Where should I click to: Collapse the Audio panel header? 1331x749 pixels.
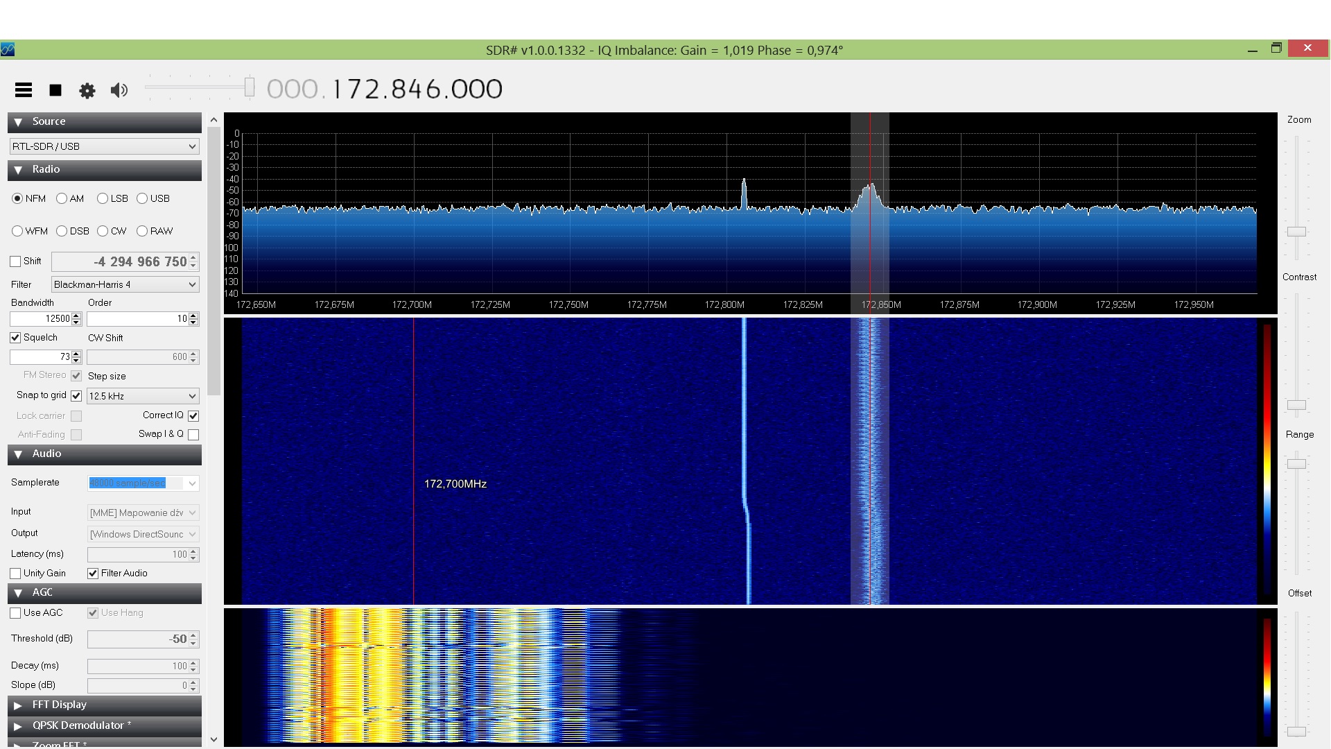point(105,454)
